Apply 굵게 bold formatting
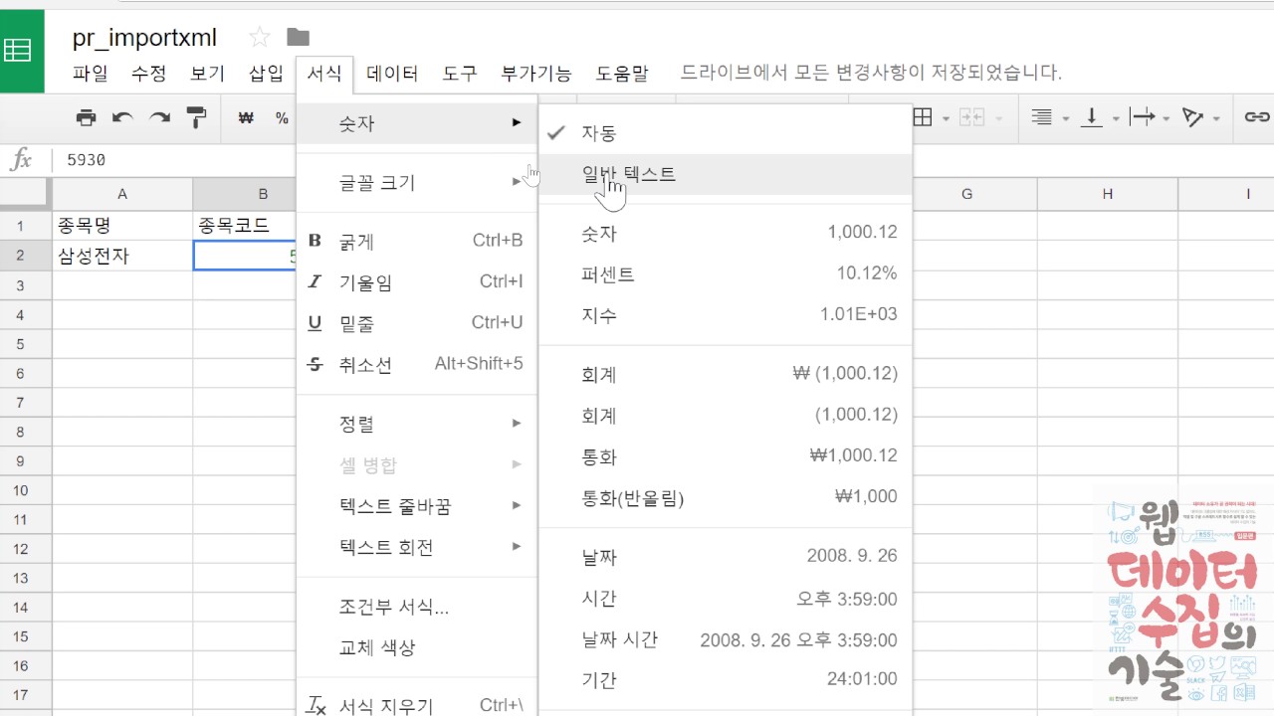 point(416,241)
